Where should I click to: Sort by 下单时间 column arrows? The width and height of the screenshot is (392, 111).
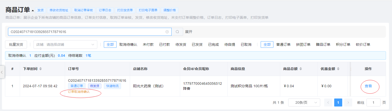point(41,69)
